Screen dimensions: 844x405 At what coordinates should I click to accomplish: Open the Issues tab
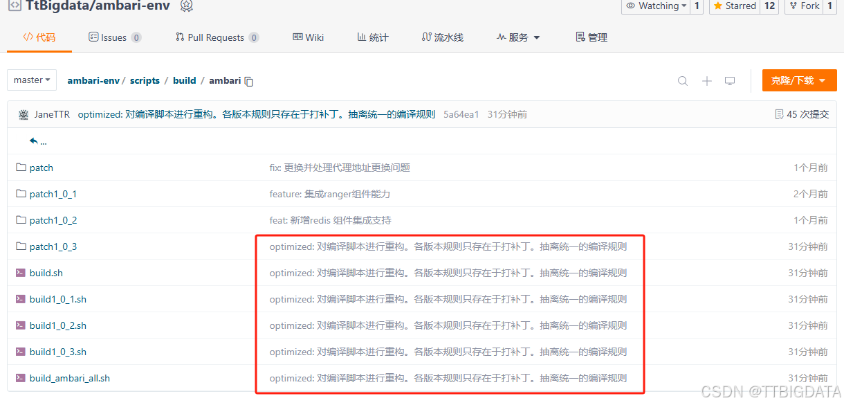pos(115,37)
